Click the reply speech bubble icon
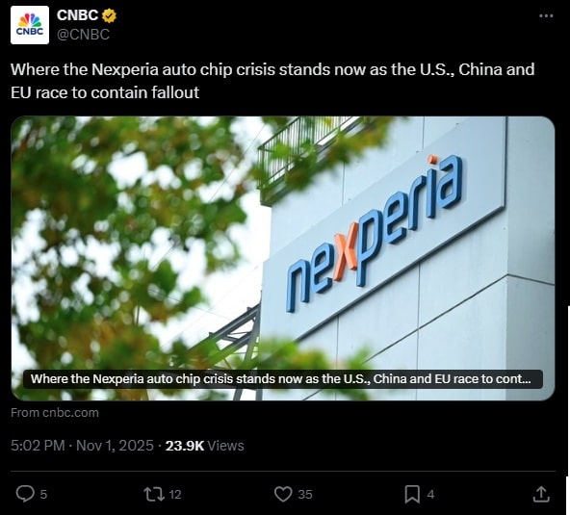Image resolution: width=570 pixels, height=515 pixels. pyautogui.click(x=25, y=494)
